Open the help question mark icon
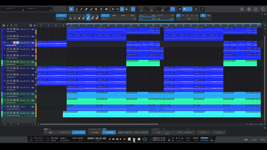 tap(202, 9)
